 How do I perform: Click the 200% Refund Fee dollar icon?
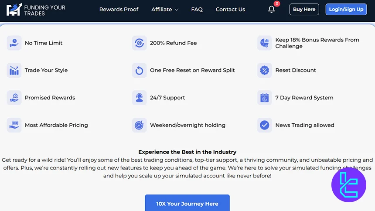click(139, 43)
